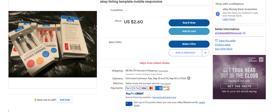Screen dimensions: 272x112
Task: Click the American Express card icon
Action: (159, 88)
